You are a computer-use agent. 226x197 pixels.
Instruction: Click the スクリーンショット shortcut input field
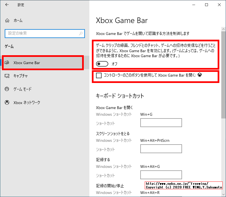[x=161, y=149]
